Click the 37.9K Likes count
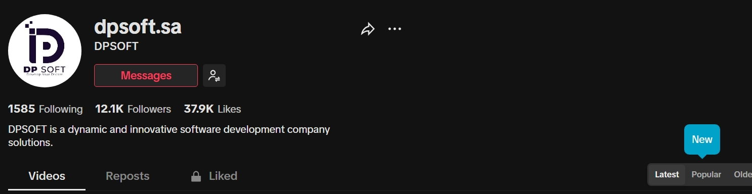This screenshot has height=194, width=752. (213, 109)
